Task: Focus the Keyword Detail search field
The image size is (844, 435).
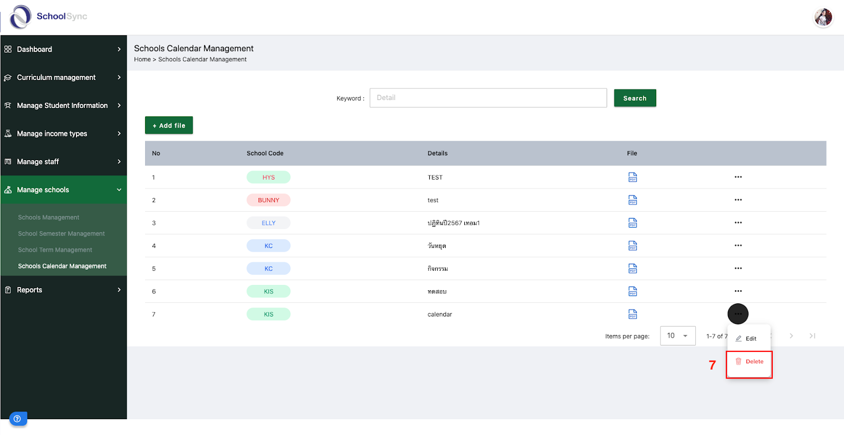Action: click(x=488, y=98)
